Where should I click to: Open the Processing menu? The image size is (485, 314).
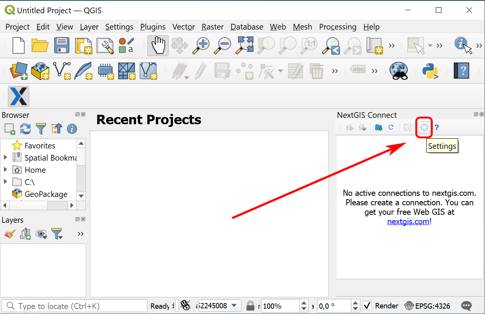(338, 27)
